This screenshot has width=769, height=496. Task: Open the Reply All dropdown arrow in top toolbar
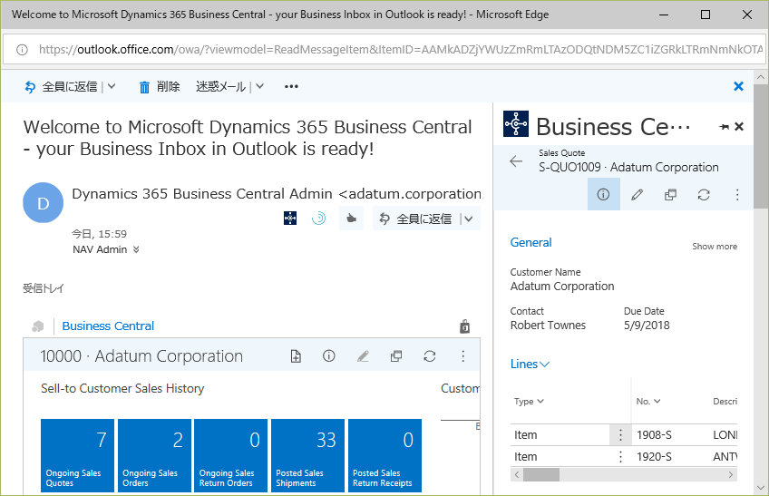[112, 86]
